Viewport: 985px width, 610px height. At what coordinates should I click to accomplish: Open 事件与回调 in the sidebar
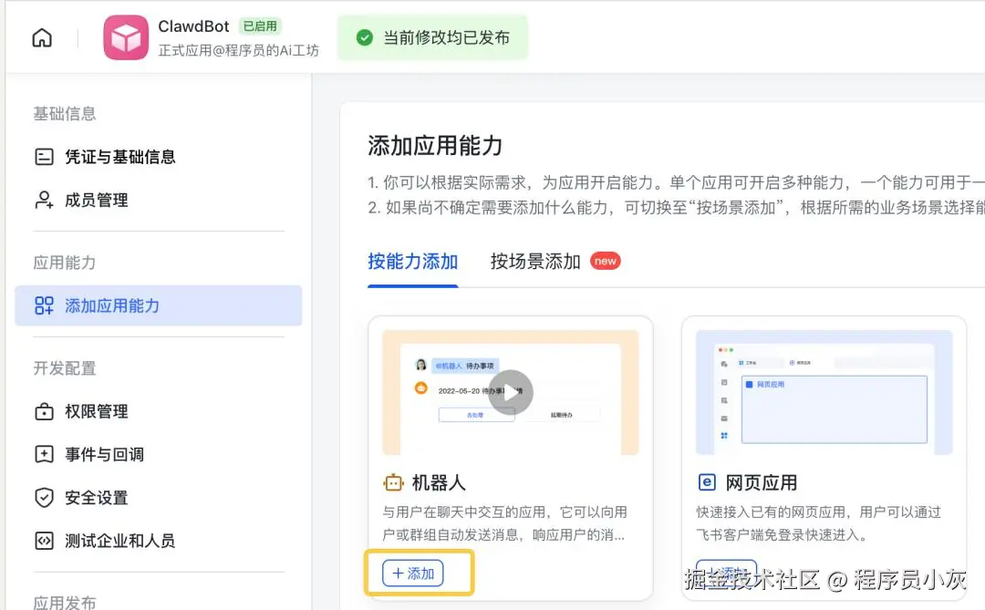click(159, 454)
